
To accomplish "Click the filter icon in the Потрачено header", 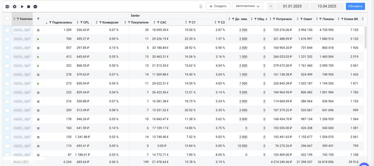I will (274, 19).
